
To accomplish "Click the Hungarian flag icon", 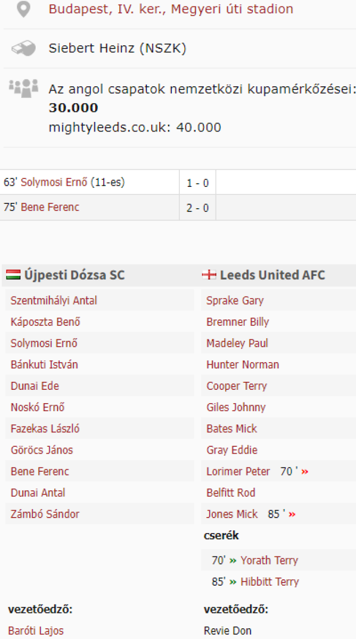I will coord(13,275).
